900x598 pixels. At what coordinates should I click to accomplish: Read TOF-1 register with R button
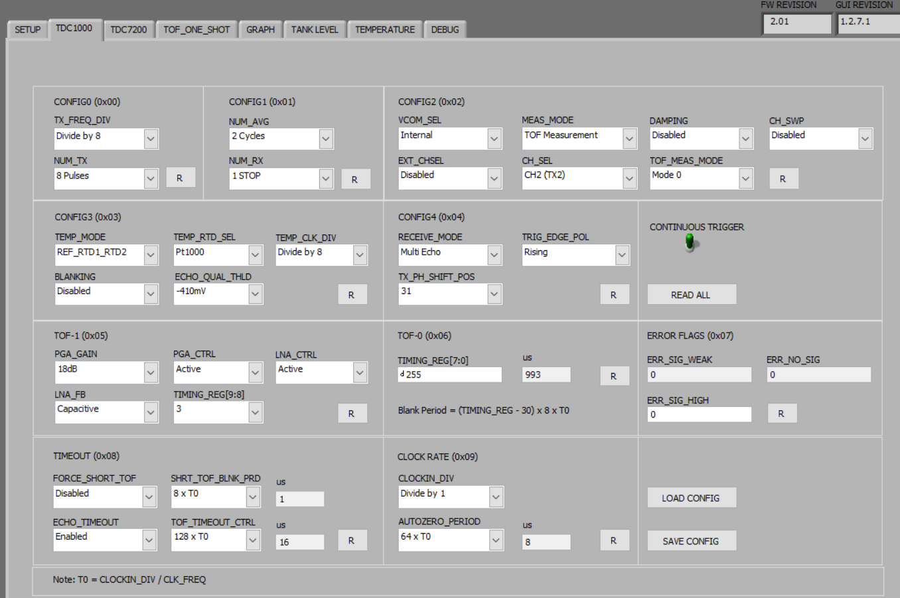pos(352,413)
